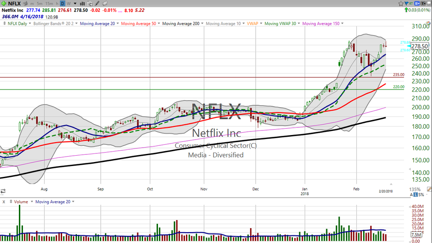Click the add indicator icon
Screen dimensions: 432x243
pos(90,4)
